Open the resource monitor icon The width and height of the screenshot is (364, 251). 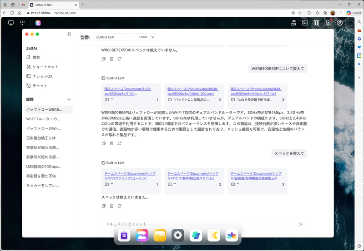pyautogui.click(x=305, y=23)
